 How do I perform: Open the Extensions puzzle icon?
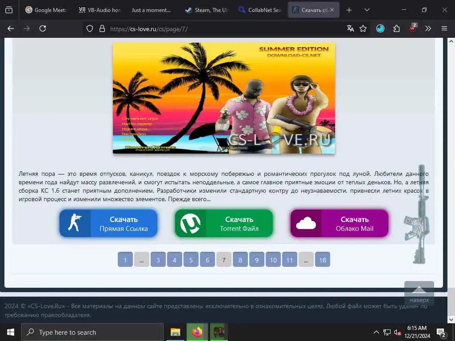click(x=396, y=28)
